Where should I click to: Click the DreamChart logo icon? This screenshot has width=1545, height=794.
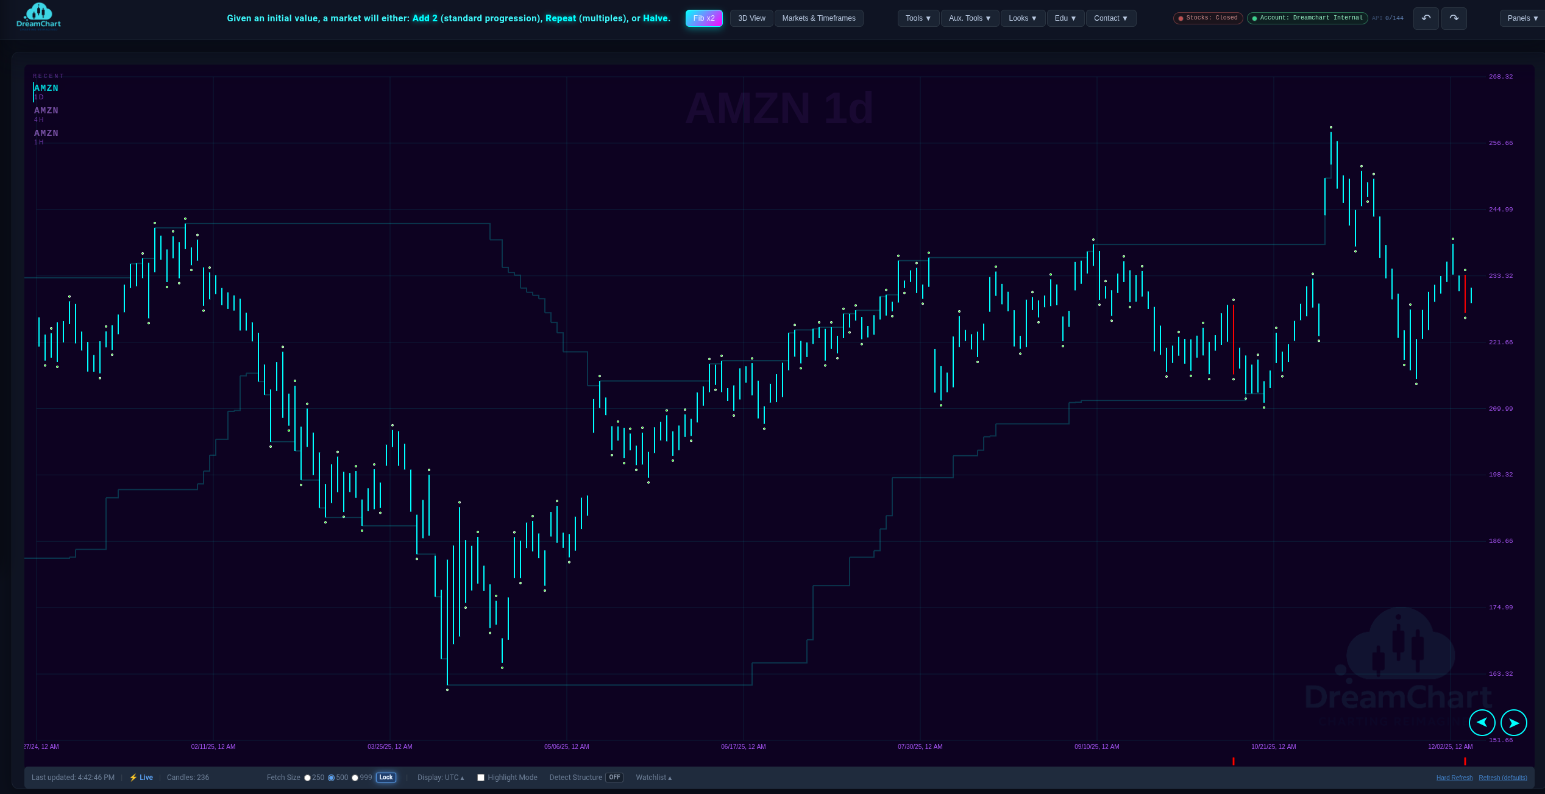(x=39, y=15)
